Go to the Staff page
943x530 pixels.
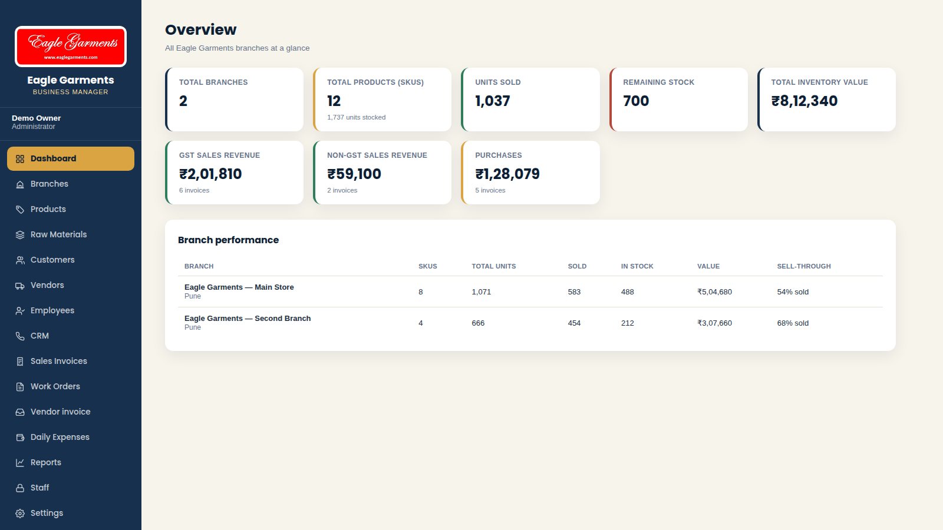click(71, 488)
